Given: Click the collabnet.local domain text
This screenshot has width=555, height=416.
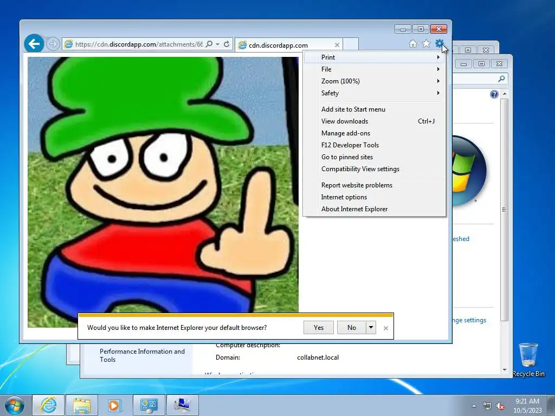Looking at the screenshot, I should click(318, 357).
